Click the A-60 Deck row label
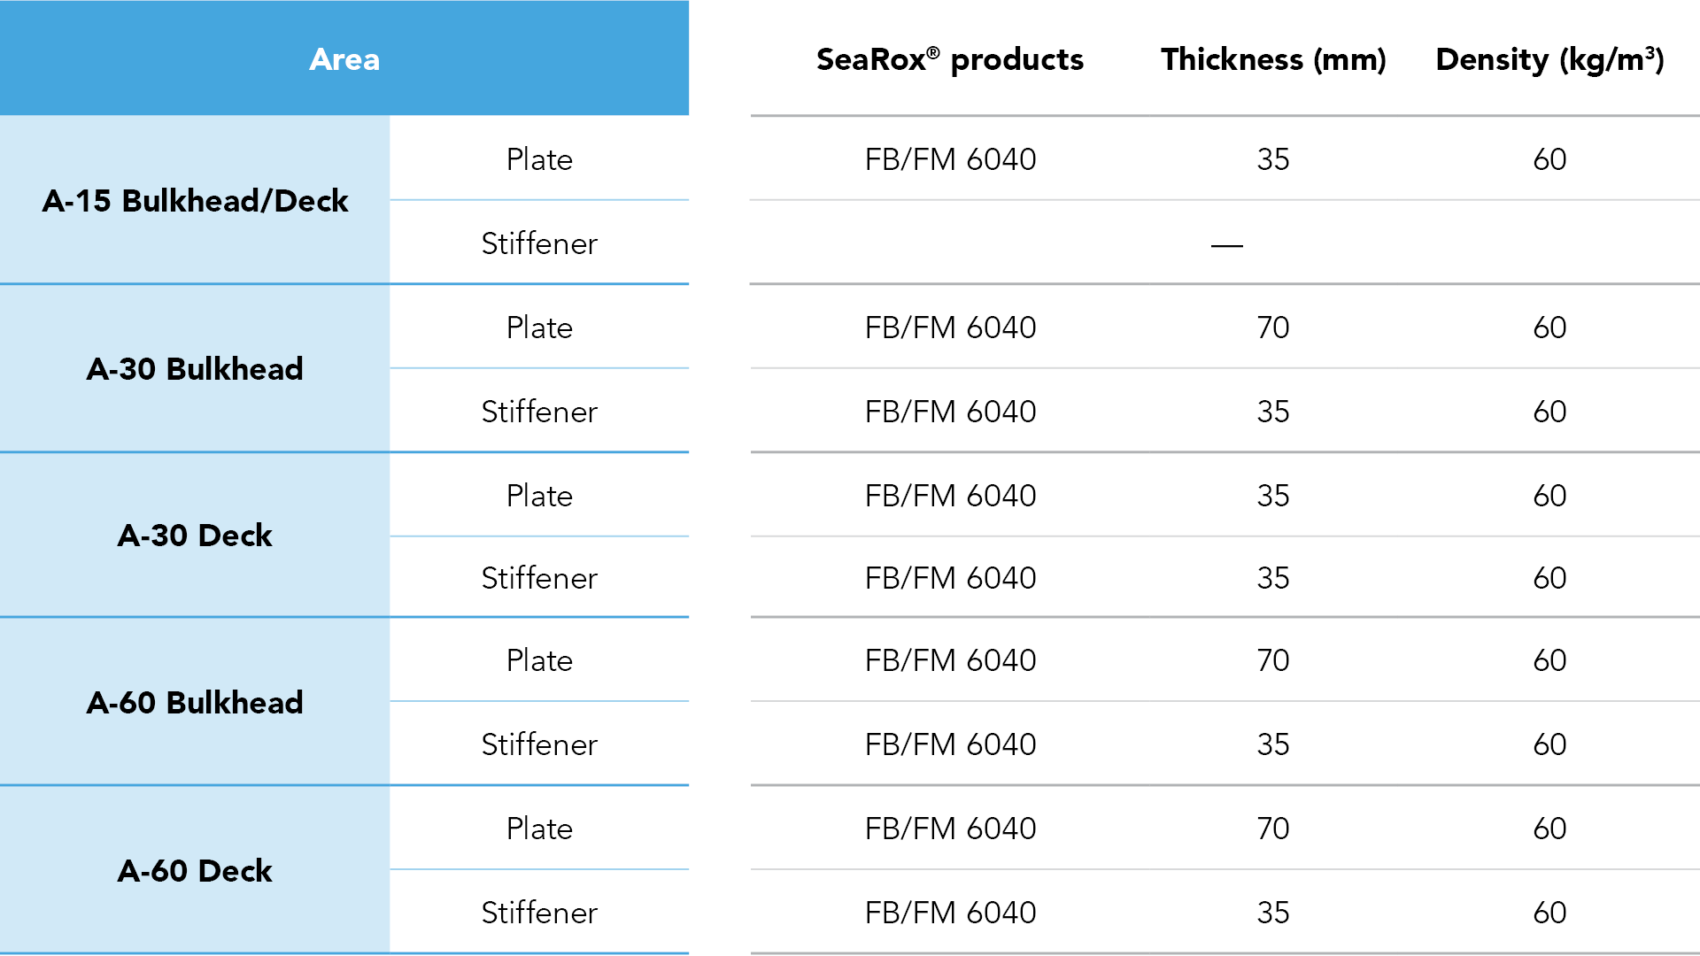 pos(195,871)
